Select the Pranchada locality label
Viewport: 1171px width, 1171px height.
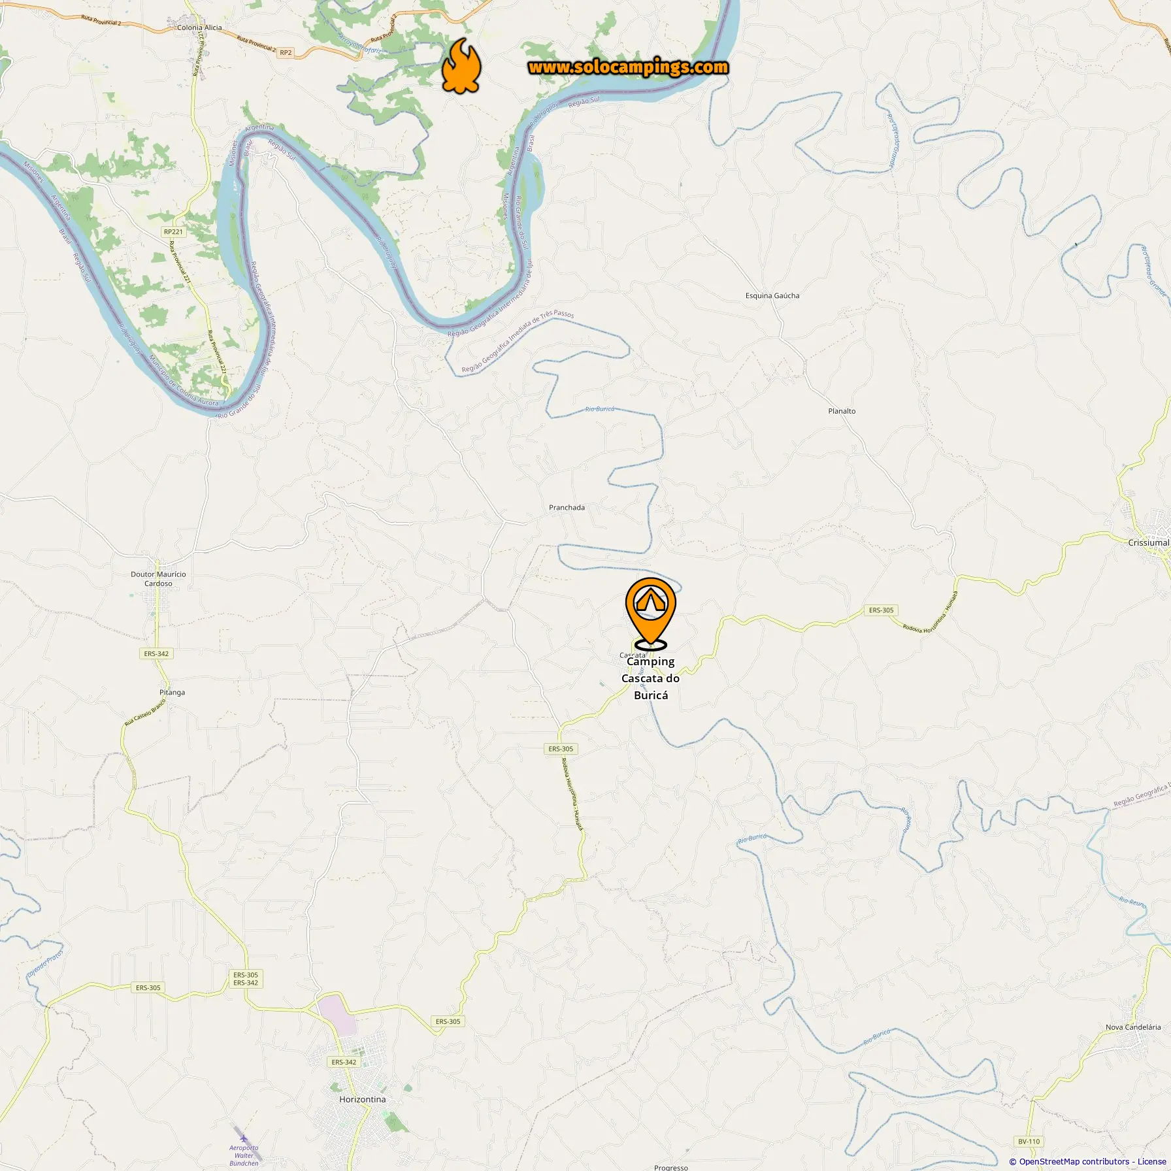coord(567,507)
